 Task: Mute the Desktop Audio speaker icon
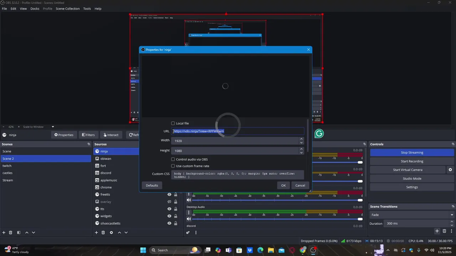coord(189,219)
